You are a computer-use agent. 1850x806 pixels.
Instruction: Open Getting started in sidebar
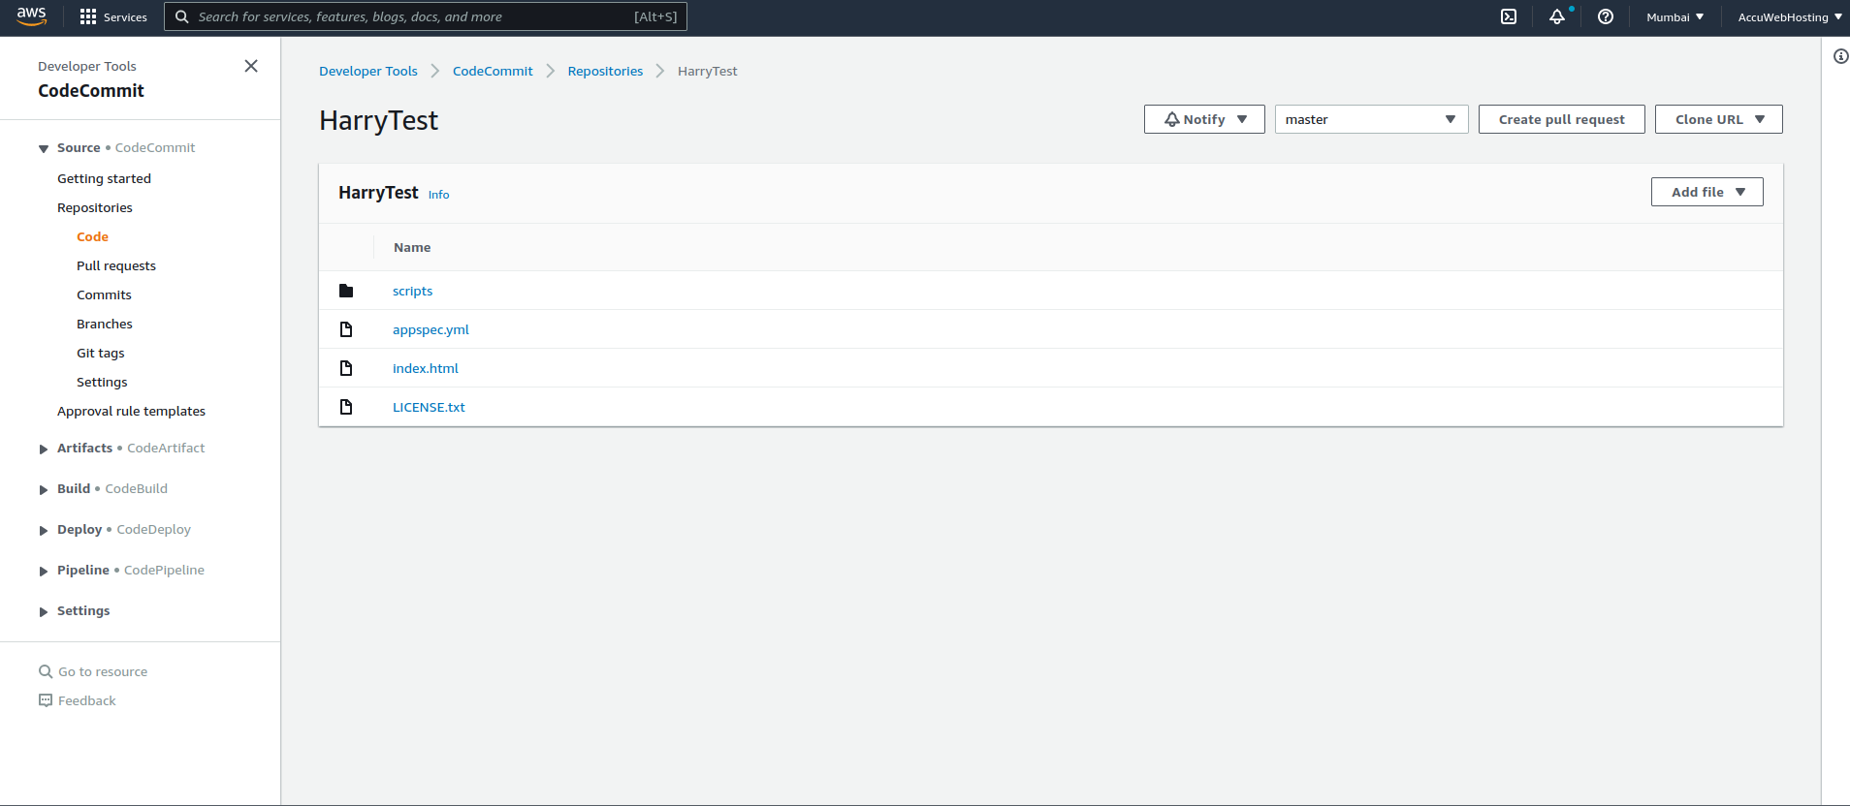[x=104, y=178]
